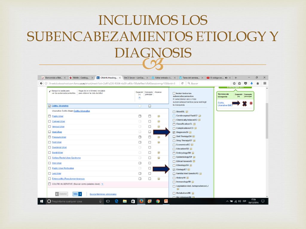
Task: Check the Complications/CO subheading
Action: coord(174,128)
